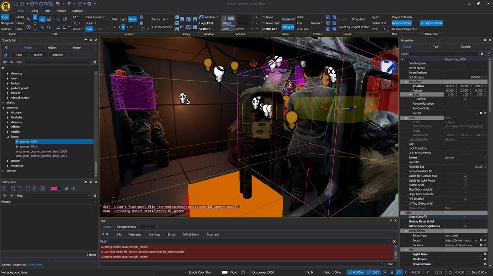Click the gear icon in Render group
The width and height of the screenshot is (493, 276).
point(141,17)
